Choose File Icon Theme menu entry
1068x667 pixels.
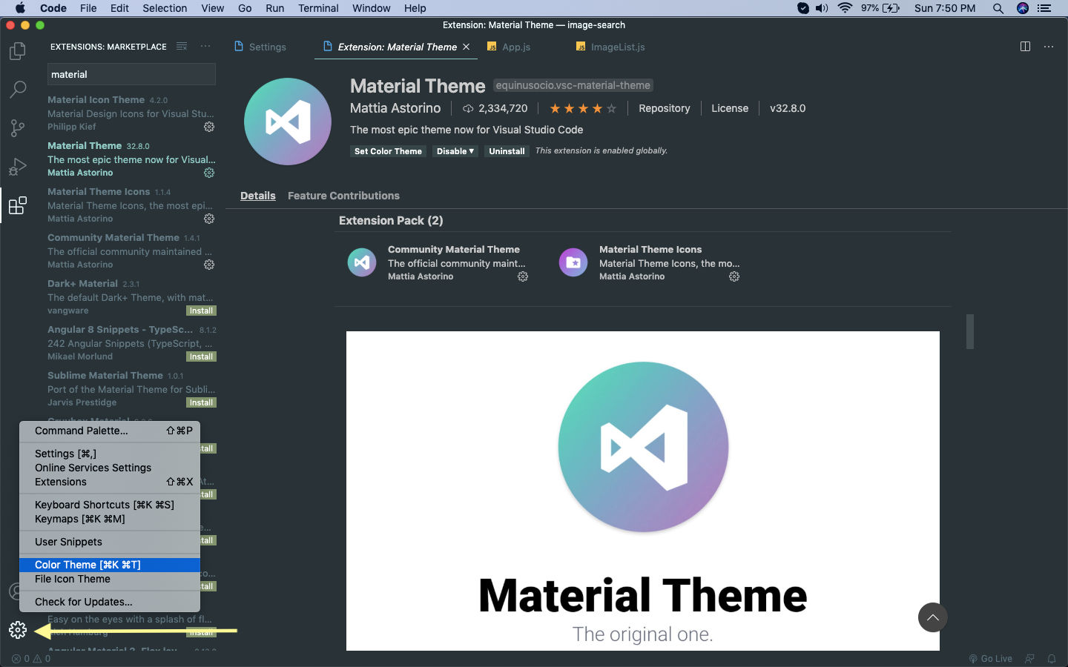110,579
